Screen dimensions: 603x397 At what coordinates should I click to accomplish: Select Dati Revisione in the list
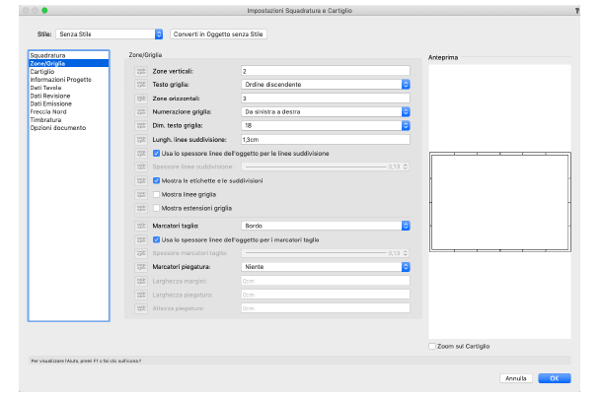(x=69, y=96)
